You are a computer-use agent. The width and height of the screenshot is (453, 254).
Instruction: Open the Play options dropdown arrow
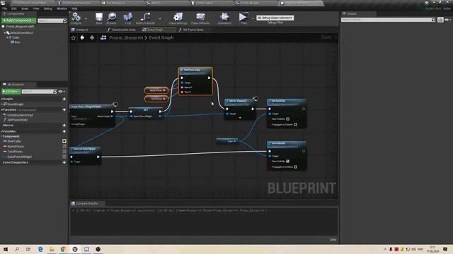[253, 19]
